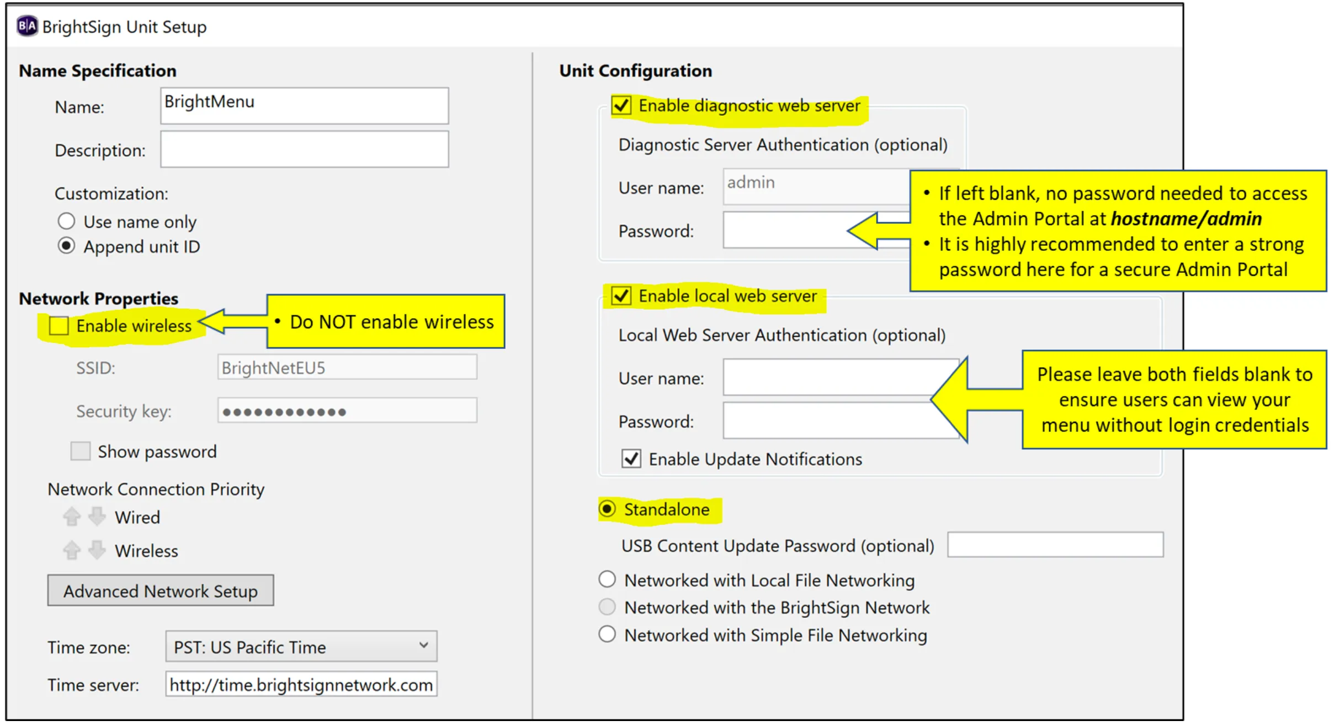Viewport: 1334px width, 726px height.
Task: Select the 'Append unit ID' radio option
Action: pyautogui.click(x=66, y=246)
